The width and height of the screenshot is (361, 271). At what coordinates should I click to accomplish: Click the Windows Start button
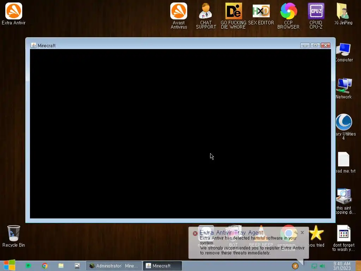tap(10, 265)
